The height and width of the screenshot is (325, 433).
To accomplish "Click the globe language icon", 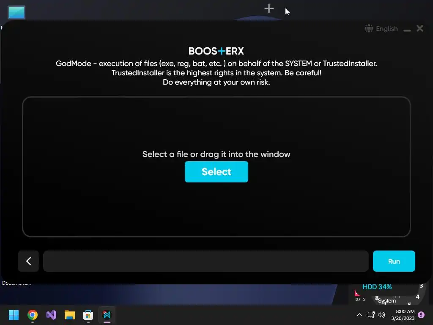I will point(369,28).
